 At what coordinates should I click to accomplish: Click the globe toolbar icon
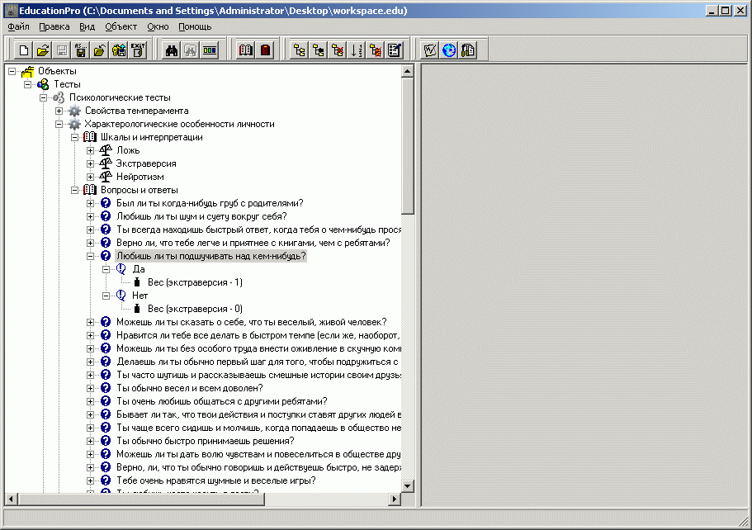click(449, 50)
